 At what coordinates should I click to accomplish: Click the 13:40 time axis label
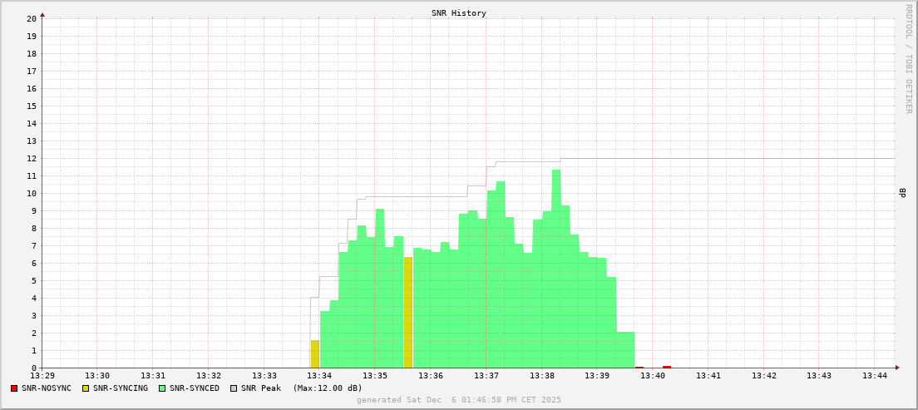[x=653, y=376]
